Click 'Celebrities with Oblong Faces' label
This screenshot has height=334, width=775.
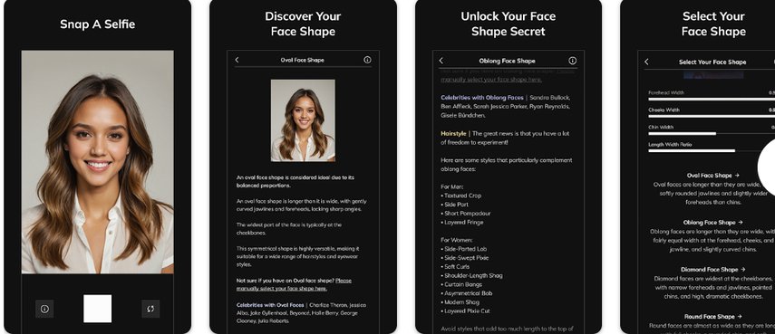point(482,98)
